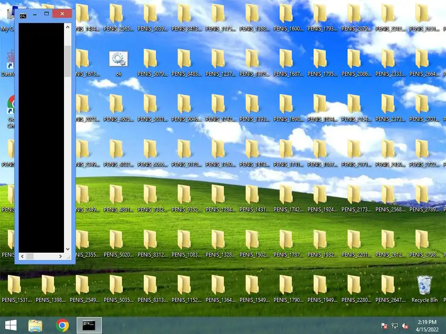
Task: Click the console scroll-right arrow
Action: [x=60, y=256]
